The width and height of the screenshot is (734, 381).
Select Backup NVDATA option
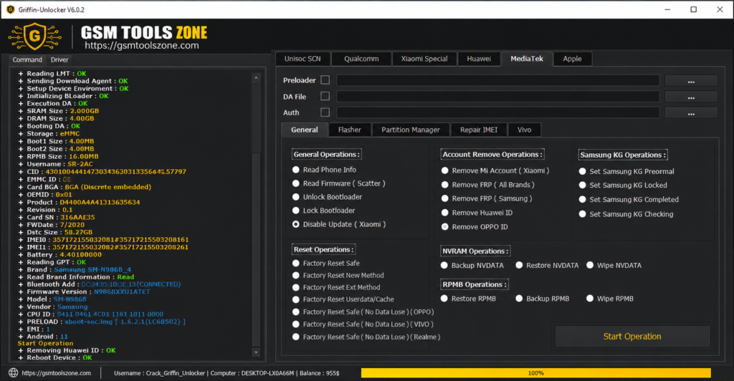pos(444,265)
